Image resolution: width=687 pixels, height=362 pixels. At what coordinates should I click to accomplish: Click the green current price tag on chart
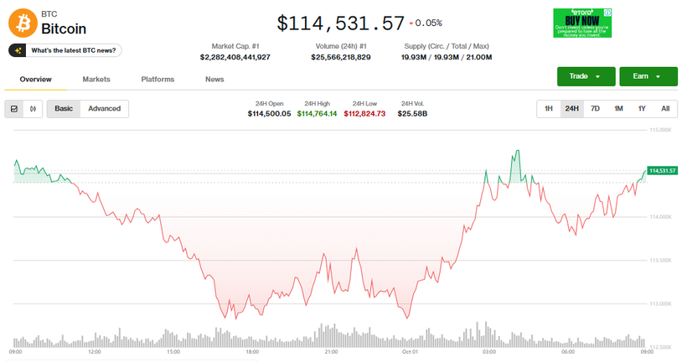point(662,170)
